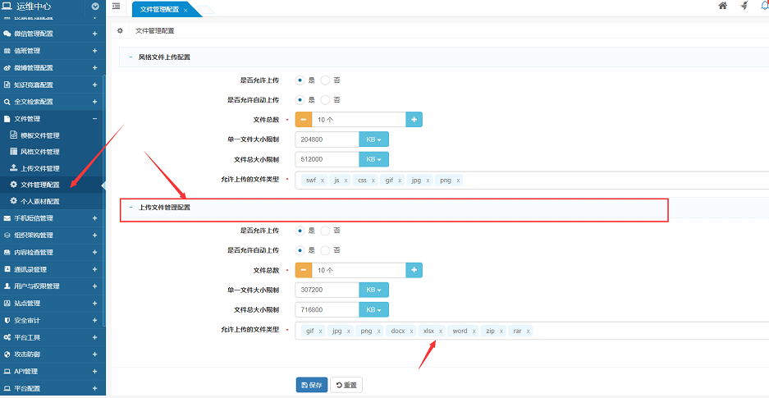This screenshot has height=398, width=769.
Task: Close the 文件管理配置 tab
Action: click(x=185, y=10)
